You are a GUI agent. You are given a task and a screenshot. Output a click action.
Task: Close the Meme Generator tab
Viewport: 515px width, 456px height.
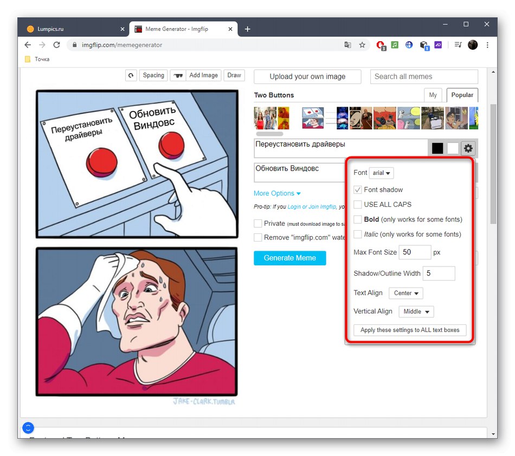[x=230, y=29]
